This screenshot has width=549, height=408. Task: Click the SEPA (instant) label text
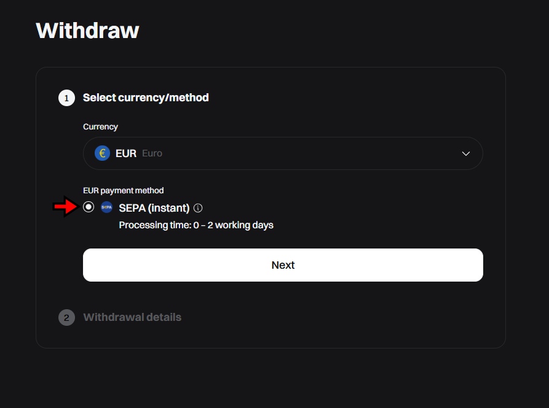154,207
